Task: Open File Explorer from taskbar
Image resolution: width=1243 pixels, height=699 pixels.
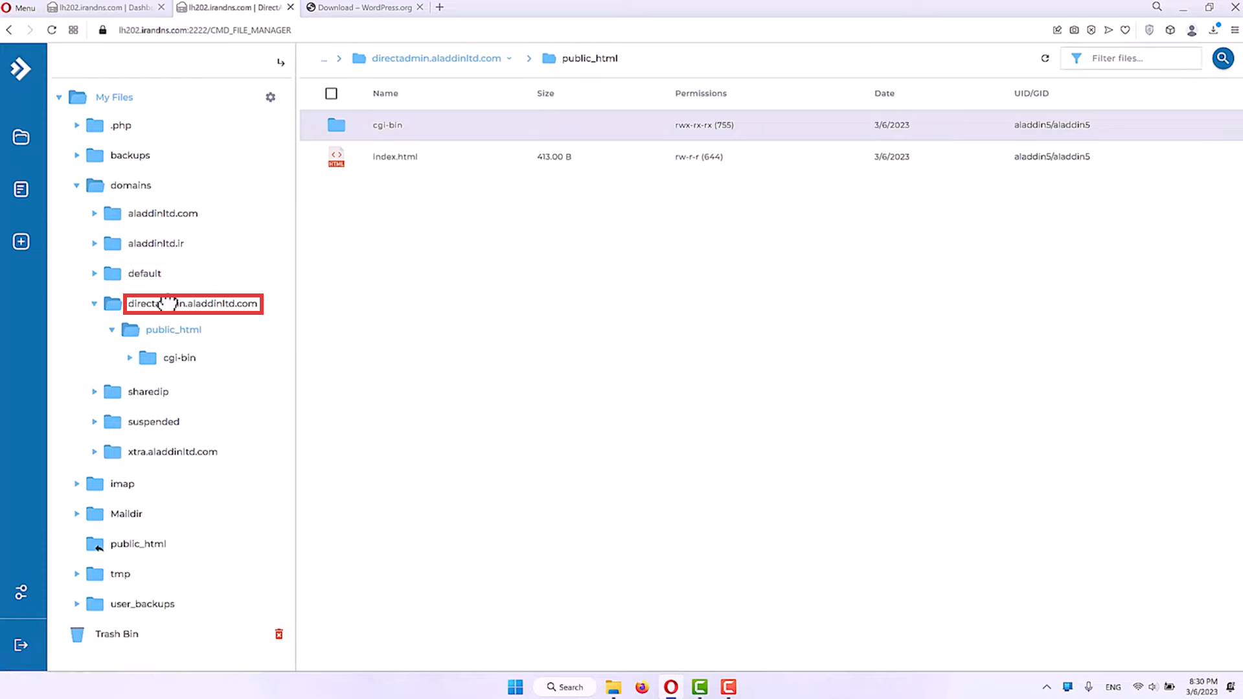Action: tap(613, 687)
